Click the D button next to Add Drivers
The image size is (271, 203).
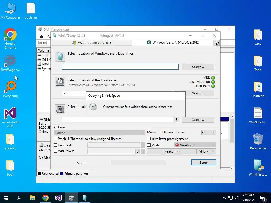pyautogui.click(x=138, y=151)
